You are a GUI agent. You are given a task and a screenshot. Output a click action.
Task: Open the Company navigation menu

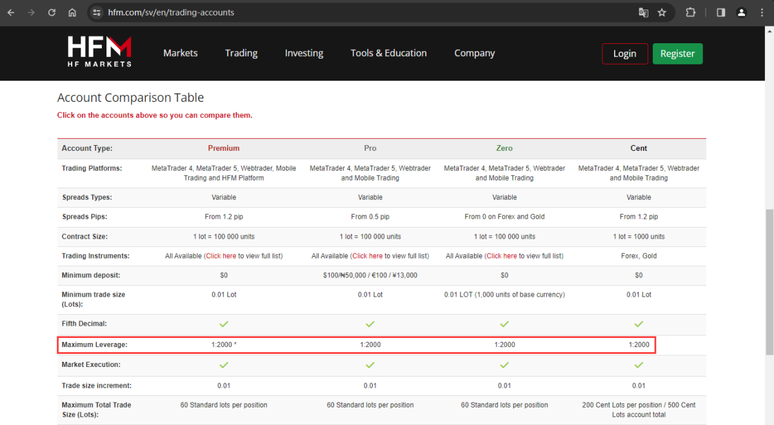point(474,53)
